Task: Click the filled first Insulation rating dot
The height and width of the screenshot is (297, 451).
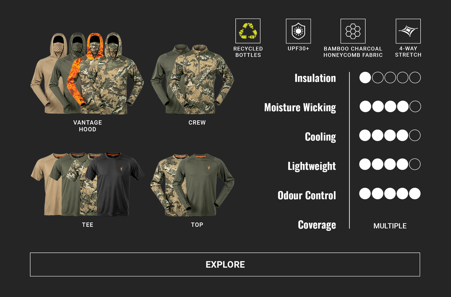Action: 365,78
